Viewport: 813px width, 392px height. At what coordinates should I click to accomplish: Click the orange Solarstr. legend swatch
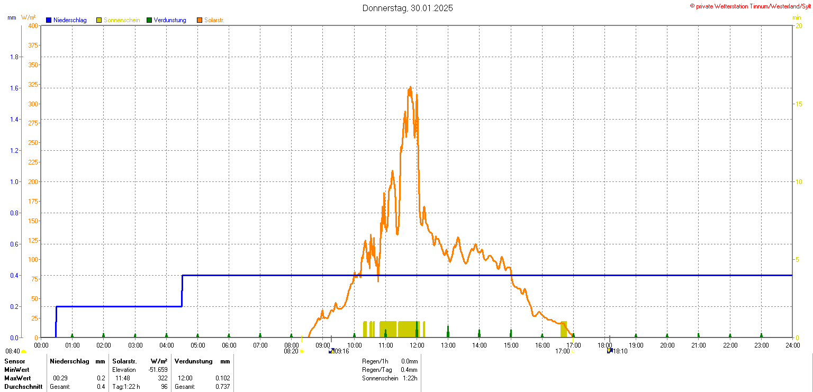(200, 20)
